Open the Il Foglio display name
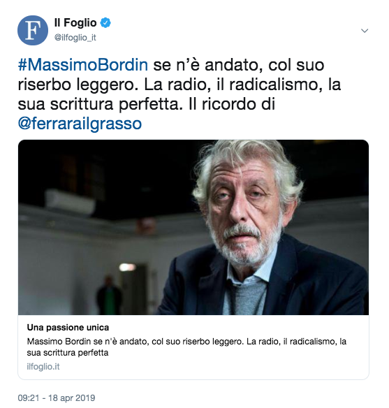Image resolution: width=389 pixels, height=408 pixels. [75, 23]
